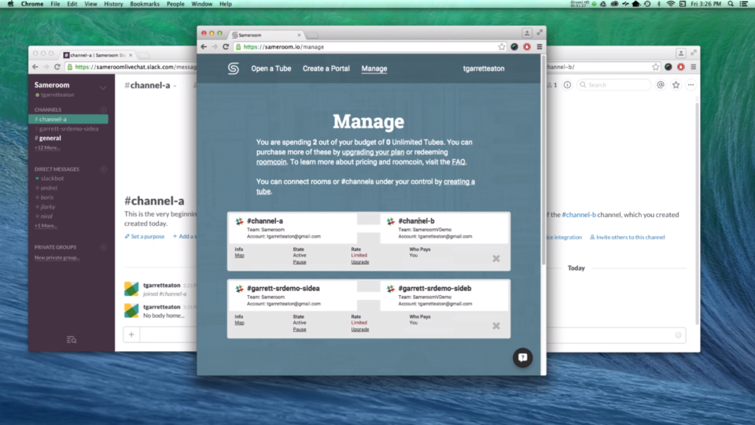Click the Sameroom window address bar
This screenshot has height=425, width=755.
370,46
